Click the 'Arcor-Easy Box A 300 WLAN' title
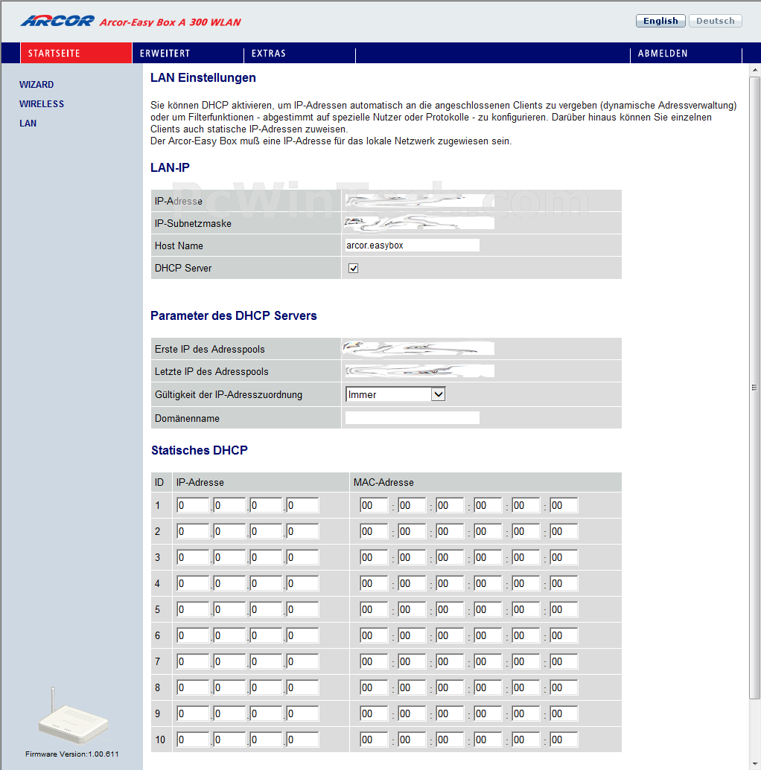This screenshot has height=770, width=761. (x=170, y=22)
